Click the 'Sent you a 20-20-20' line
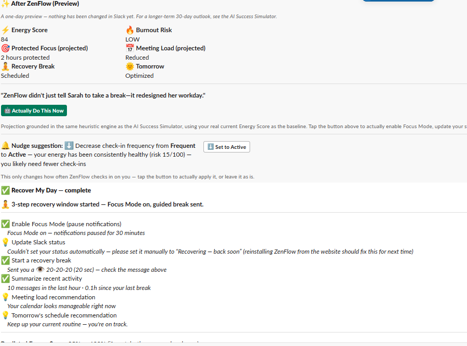The height and width of the screenshot is (346, 467). tap(87, 269)
